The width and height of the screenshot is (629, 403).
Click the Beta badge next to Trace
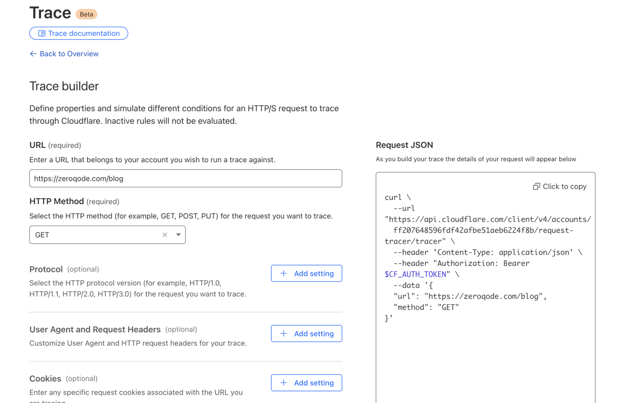pyautogui.click(x=86, y=14)
